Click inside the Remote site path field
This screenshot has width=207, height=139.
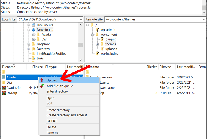[153, 19]
